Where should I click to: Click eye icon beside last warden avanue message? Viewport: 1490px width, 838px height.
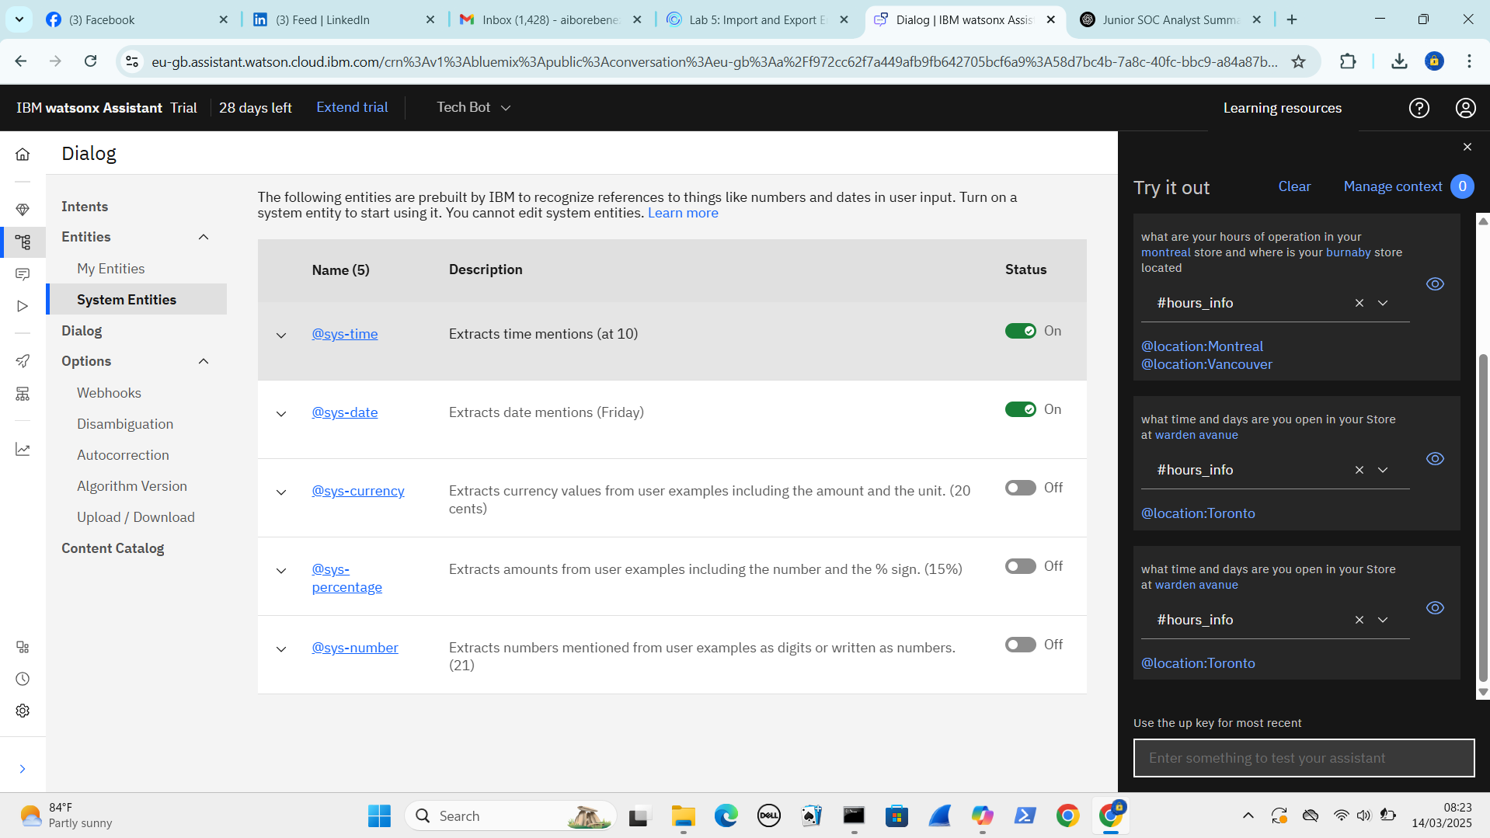point(1435,608)
